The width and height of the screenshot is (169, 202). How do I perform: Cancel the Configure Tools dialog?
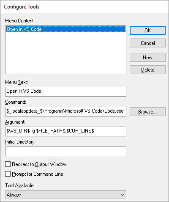coord(147,43)
